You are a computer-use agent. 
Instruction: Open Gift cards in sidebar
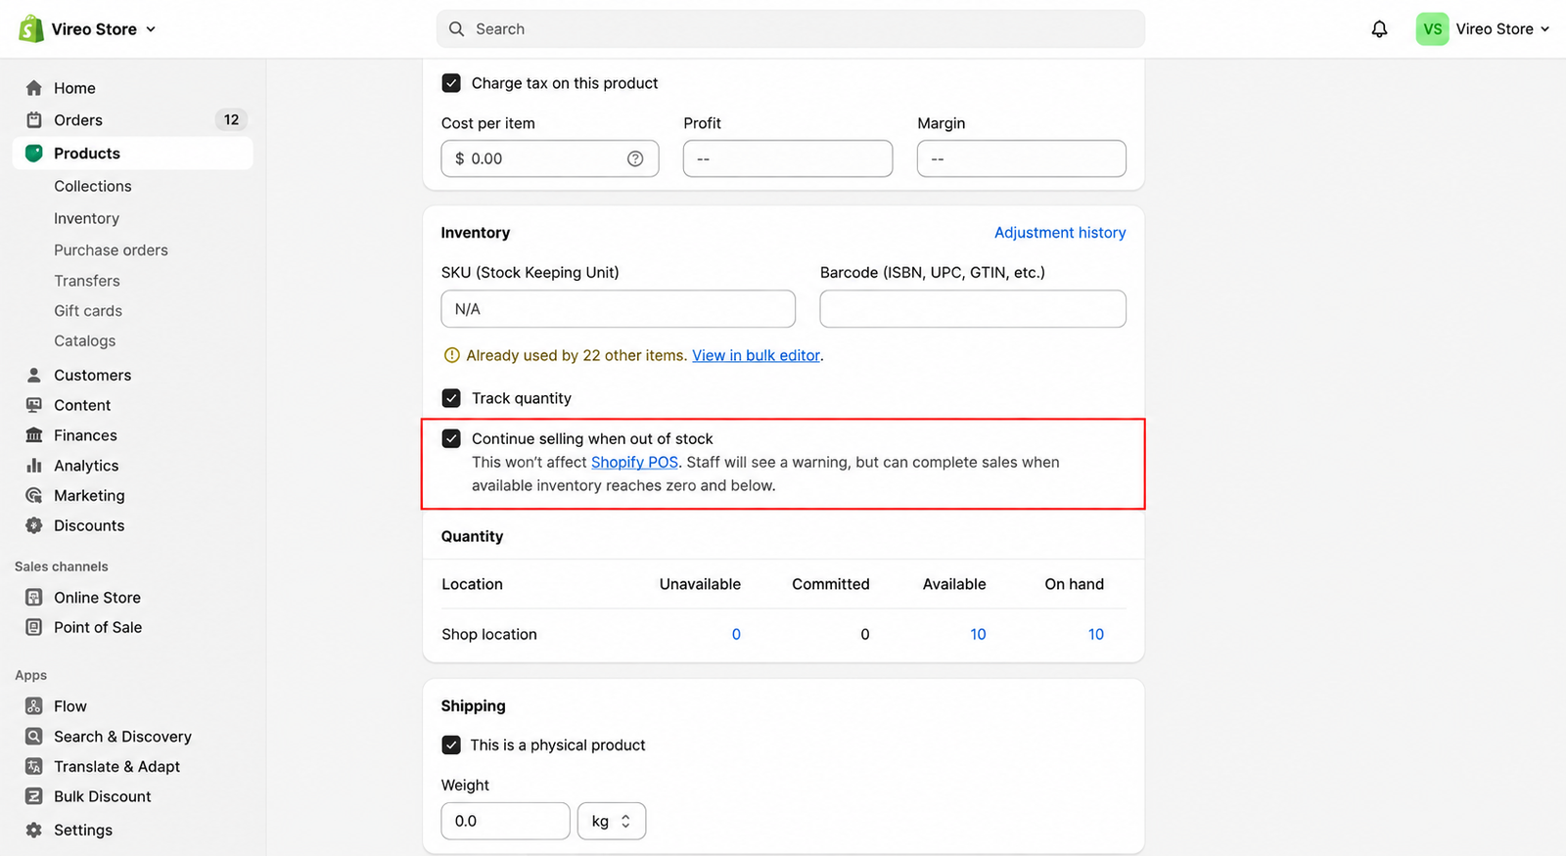click(x=88, y=311)
